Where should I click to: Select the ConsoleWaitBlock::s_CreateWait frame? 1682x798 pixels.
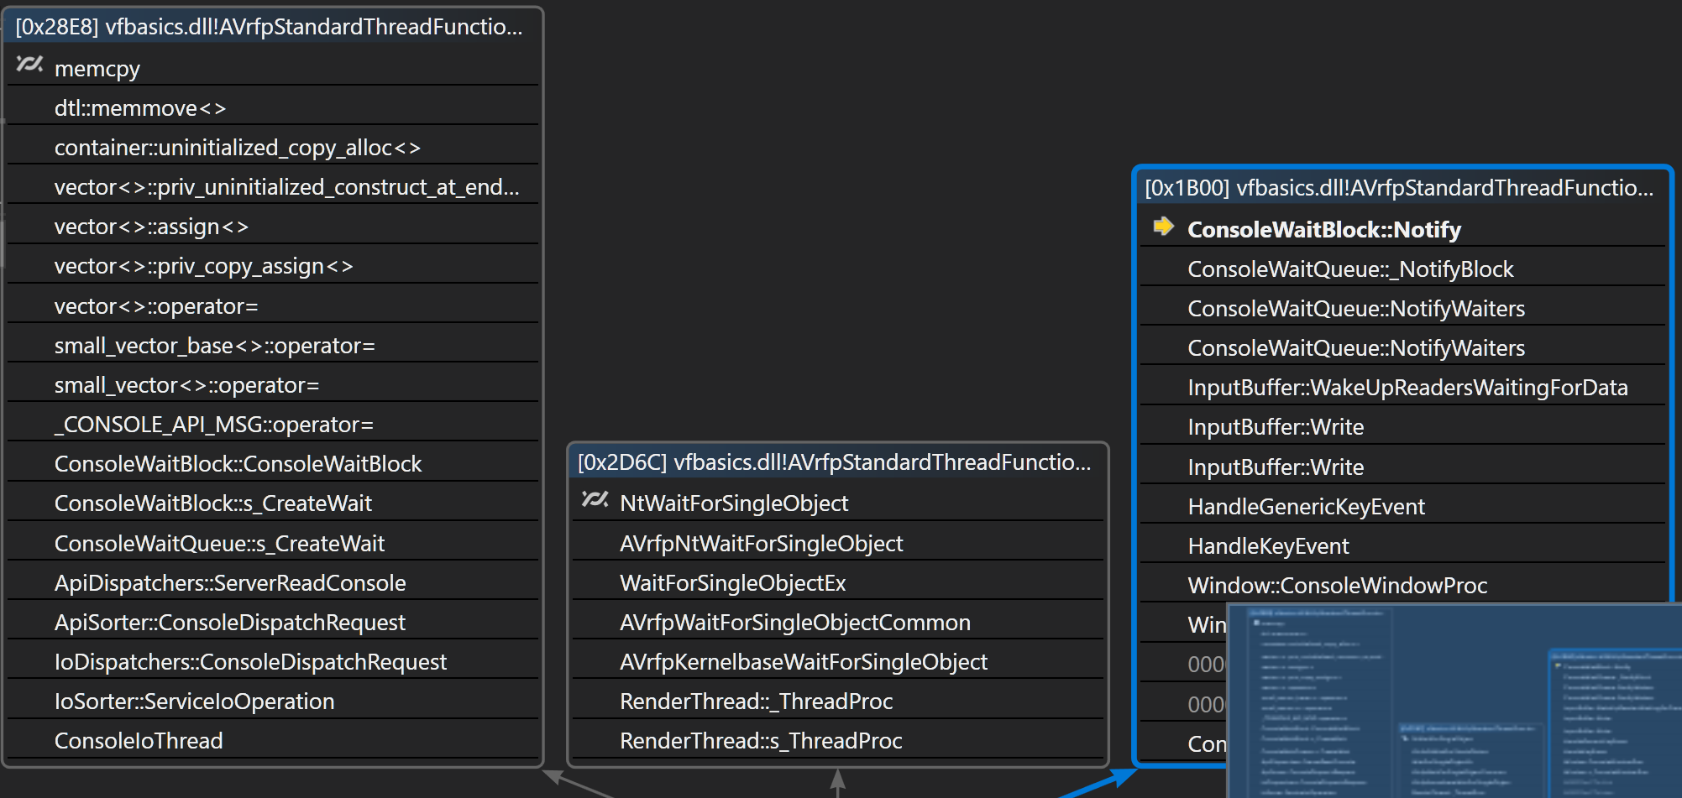tap(273, 503)
